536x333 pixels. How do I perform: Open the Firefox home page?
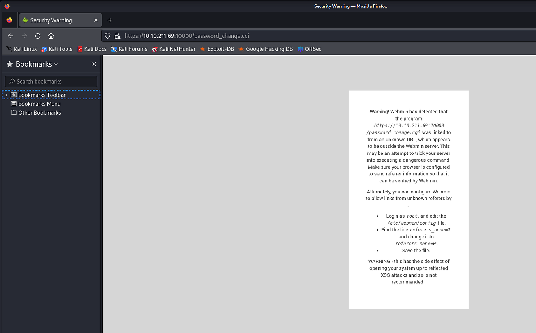pos(51,36)
